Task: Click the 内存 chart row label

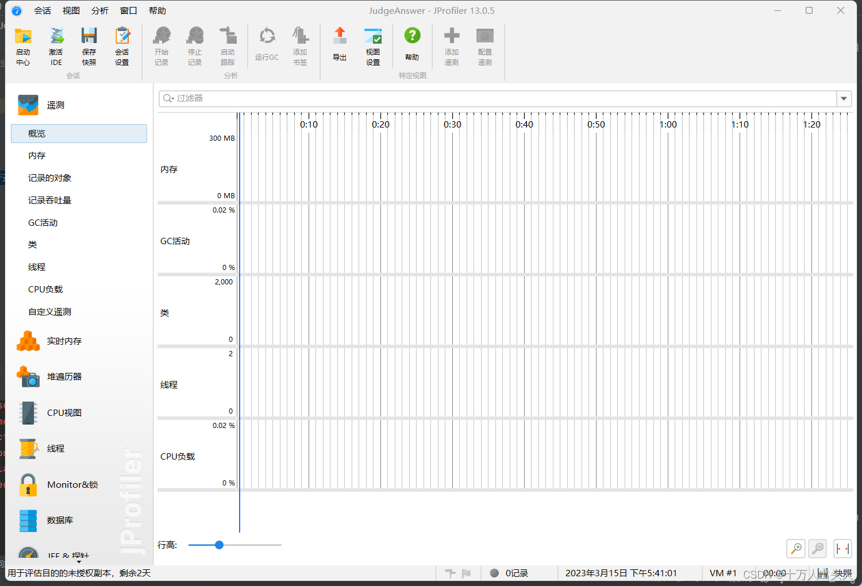Action: click(169, 169)
